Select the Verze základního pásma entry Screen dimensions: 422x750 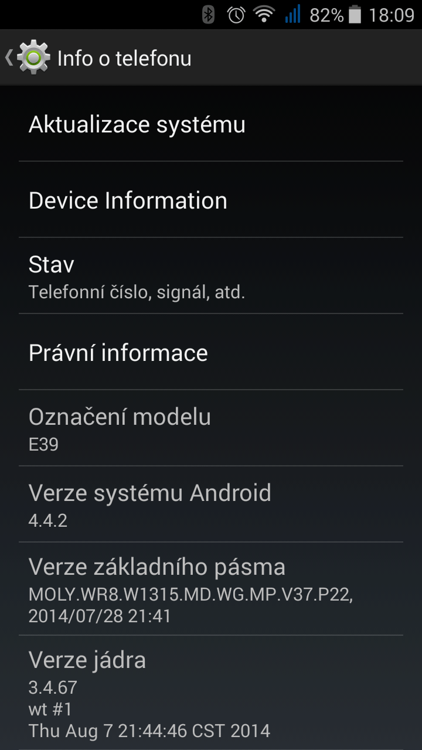(x=211, y=589)
